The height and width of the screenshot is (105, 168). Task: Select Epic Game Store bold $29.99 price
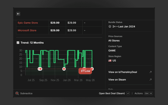[55, 23]
